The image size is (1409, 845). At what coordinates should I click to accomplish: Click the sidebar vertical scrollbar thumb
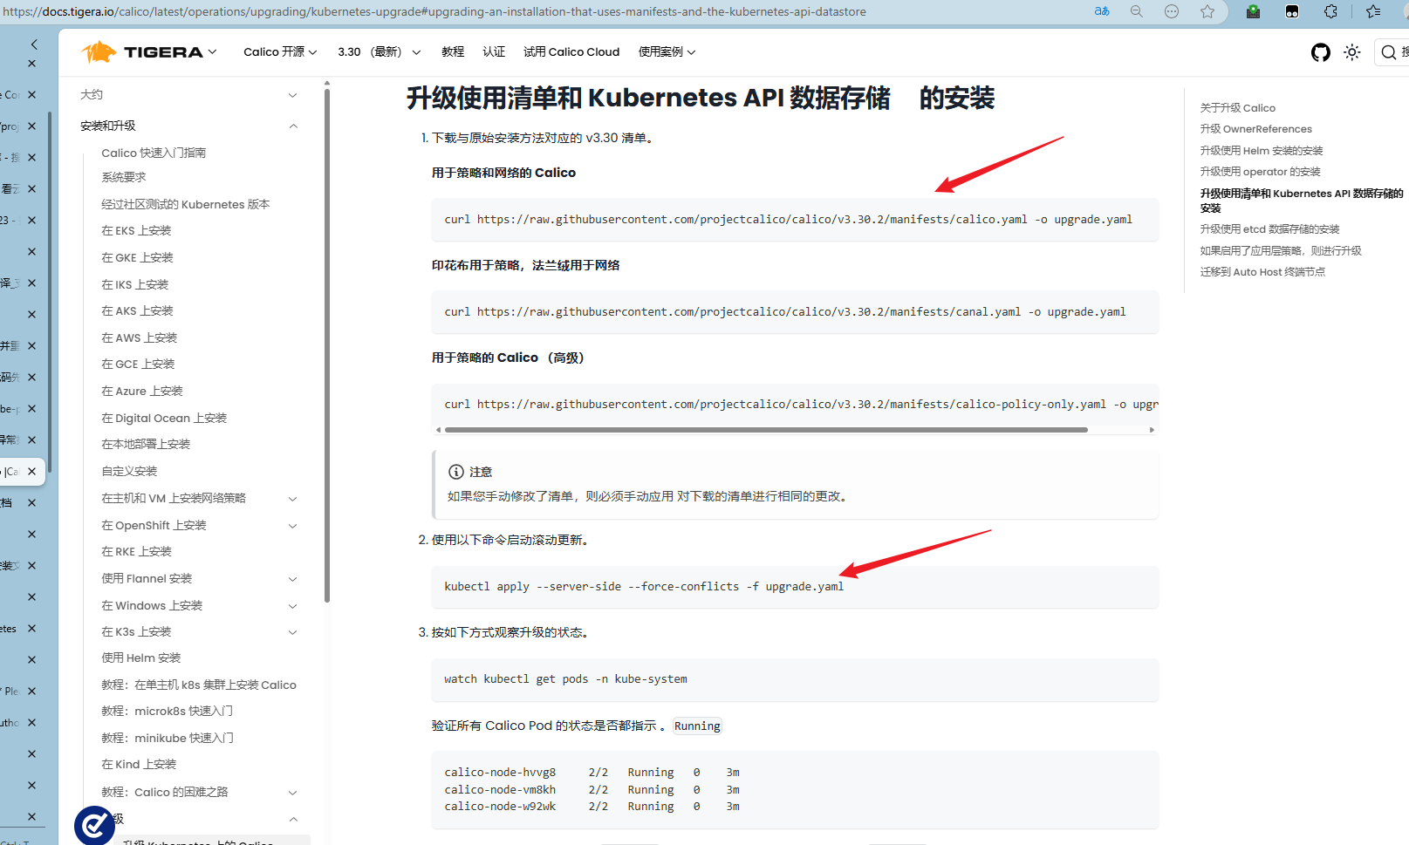pyautogui.click(x=327, y=344)
